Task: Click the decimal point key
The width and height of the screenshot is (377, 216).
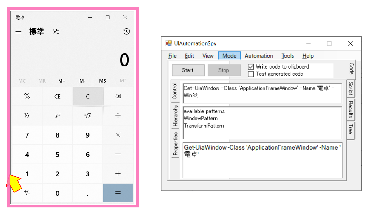Action: click(x=87, y=193)
